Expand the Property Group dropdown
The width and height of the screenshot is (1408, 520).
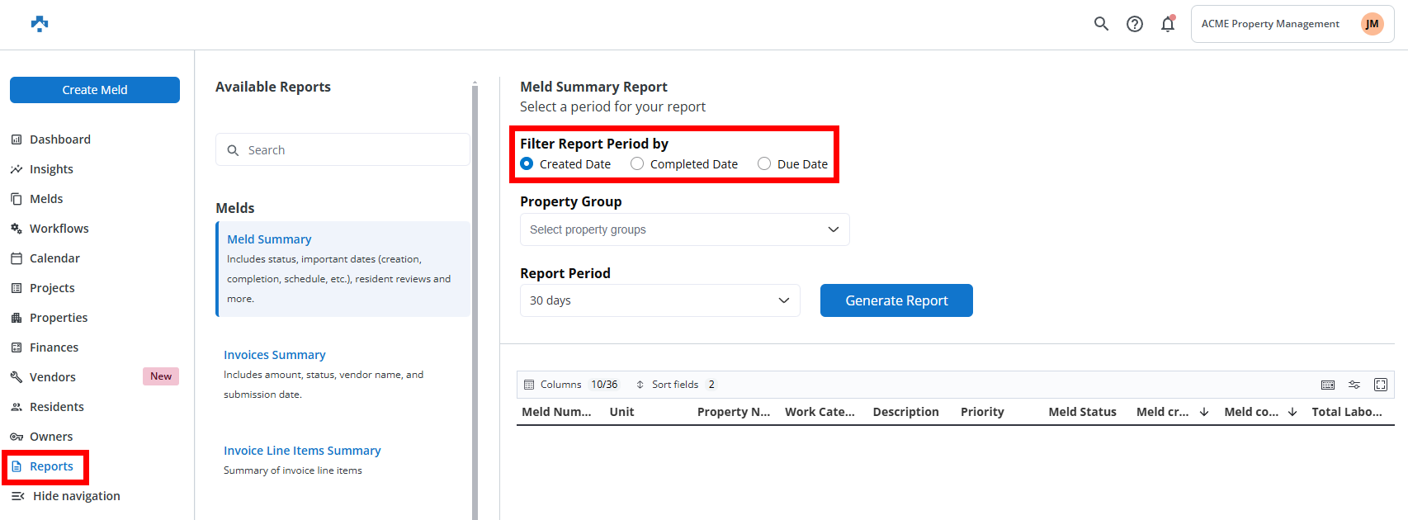[684, 229]
